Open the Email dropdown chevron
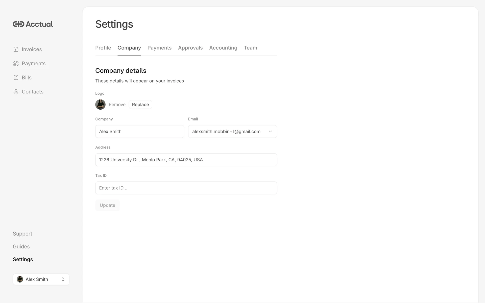The height and width of the screenshot is (303, 485). point(270,132)
